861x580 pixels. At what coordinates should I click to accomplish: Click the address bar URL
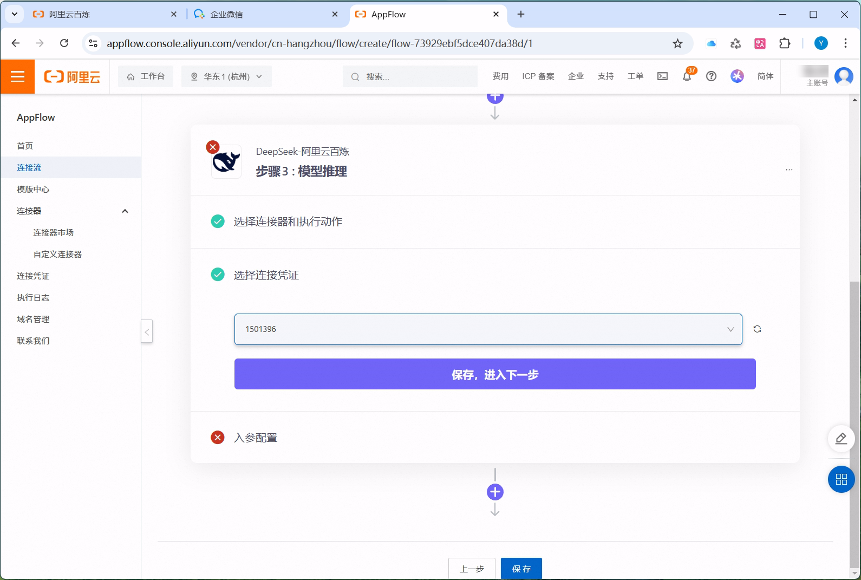319,43
